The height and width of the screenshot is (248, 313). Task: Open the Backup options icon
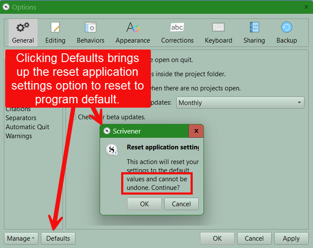286,28
